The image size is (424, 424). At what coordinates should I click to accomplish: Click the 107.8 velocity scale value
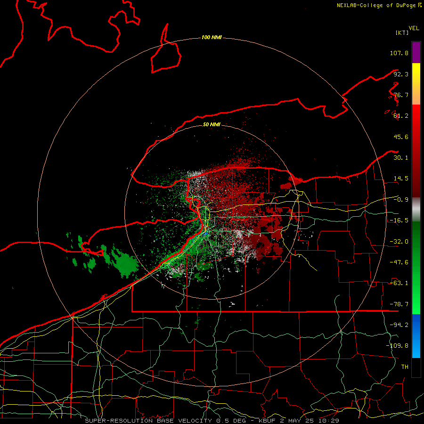tap(399, 53)
